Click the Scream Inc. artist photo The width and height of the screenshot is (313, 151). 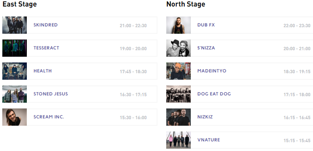click(x=15, y=117)
